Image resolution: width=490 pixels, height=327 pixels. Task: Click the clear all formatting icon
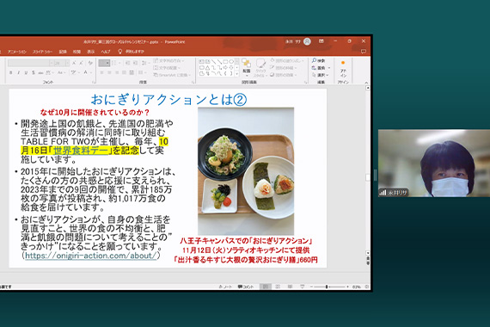pyautogui.click(x=90, y=63)
